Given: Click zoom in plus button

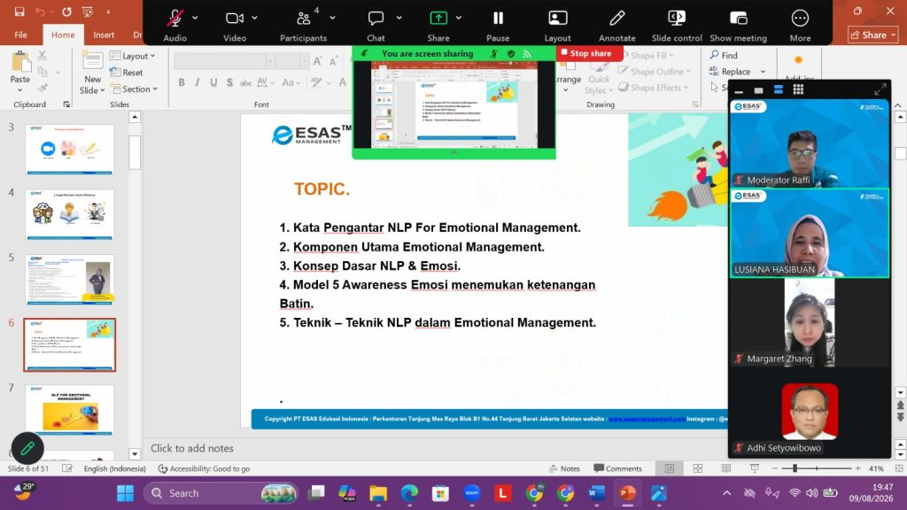Looking at the screenshot, I should point(857,468).
